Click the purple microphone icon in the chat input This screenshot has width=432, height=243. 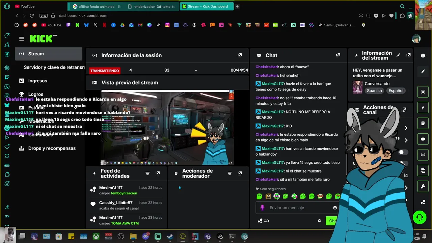pos(263,208)
